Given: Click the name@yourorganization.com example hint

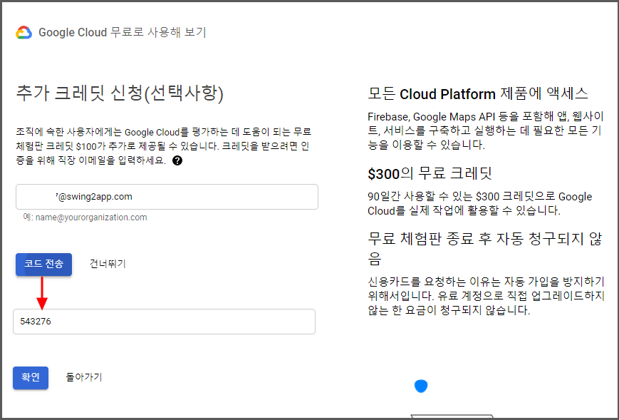Looking at the screenshot, I should tap(85, 217).
